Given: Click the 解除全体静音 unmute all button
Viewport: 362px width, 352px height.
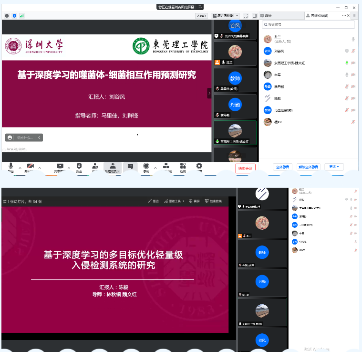Looking at the screenshot, I should (x=308, y=167).
